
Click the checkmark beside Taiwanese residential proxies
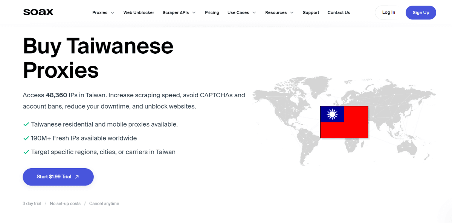click(x=26, y=124)
